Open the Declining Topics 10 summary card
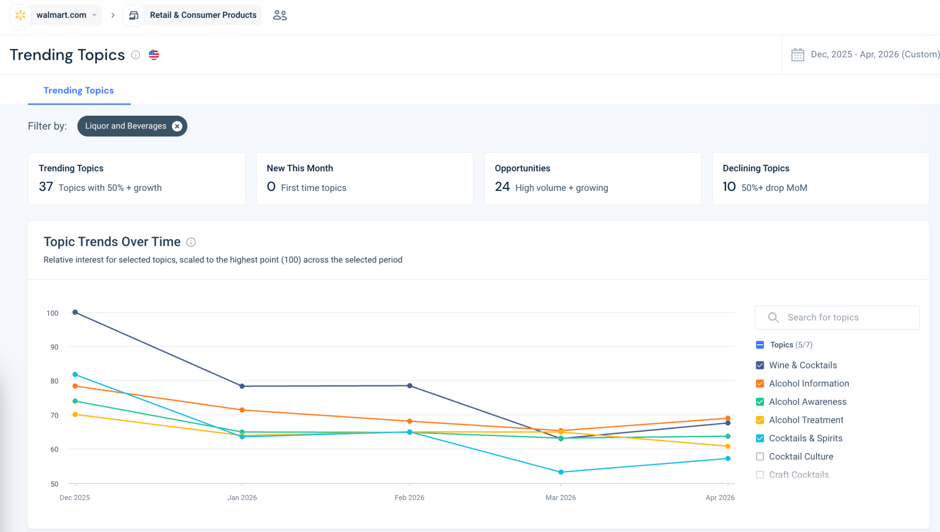Viewport: 940px width, 532px height. click(x=821, y=179)
